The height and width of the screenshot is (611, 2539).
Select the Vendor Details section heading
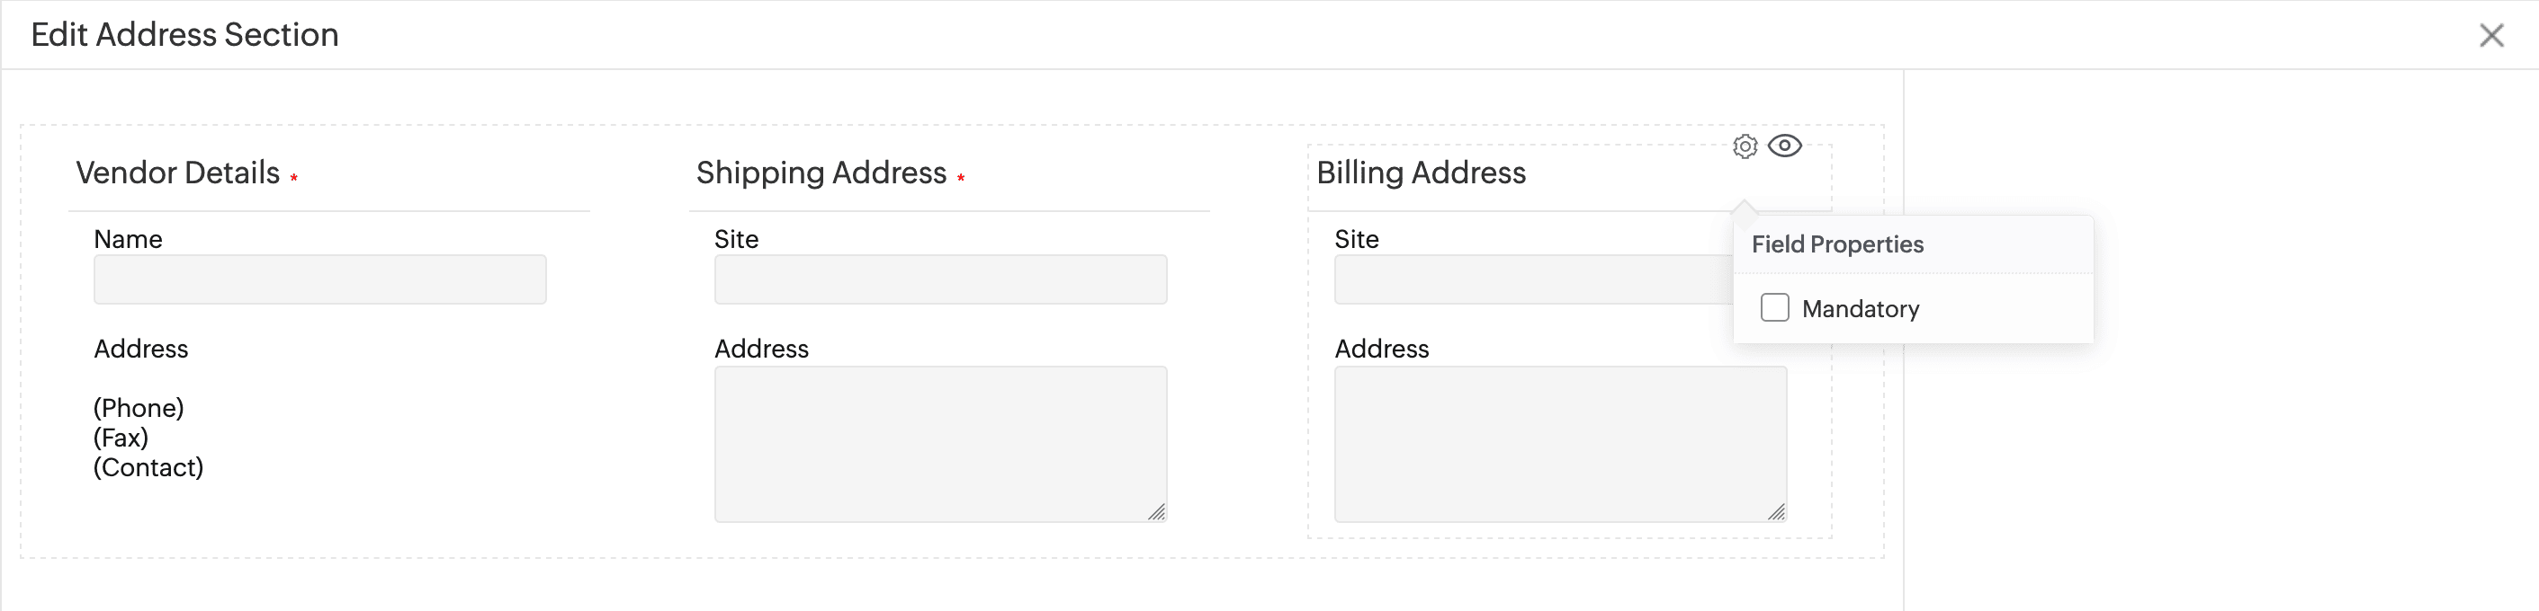[178, 173]
